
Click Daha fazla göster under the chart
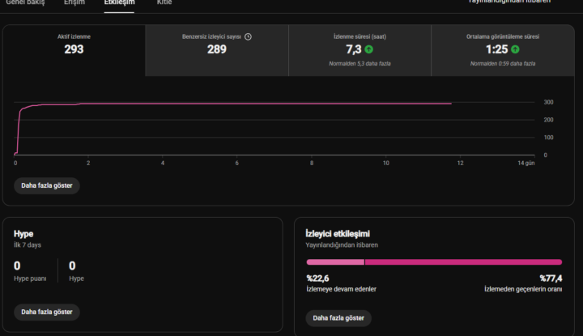tap(47, 185)
